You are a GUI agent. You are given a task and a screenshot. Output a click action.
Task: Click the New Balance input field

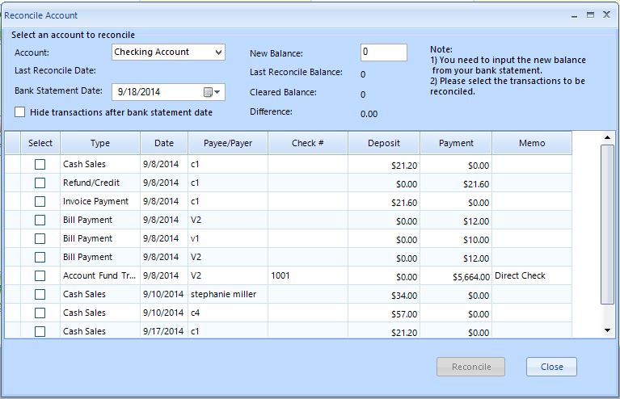[383, 52]
